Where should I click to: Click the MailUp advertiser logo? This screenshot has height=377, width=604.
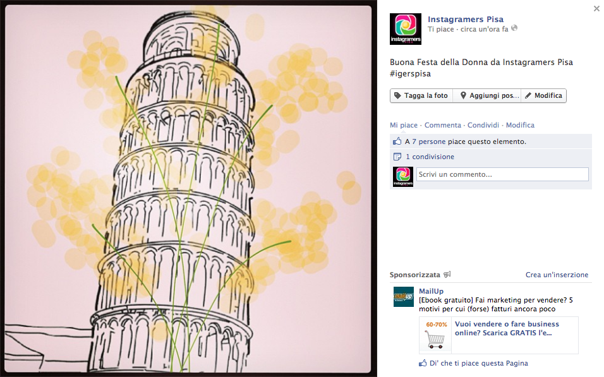403,297
